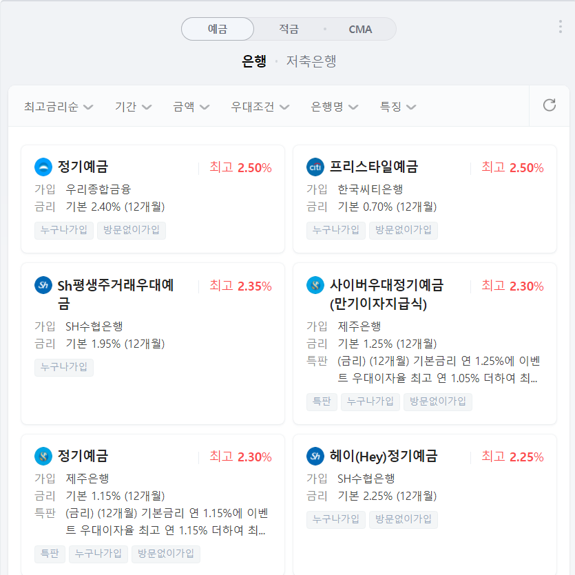The height and width of the screenshot is (575, 575).
Task: Select the 은행 sub-tab
Action: click(254, 61)
